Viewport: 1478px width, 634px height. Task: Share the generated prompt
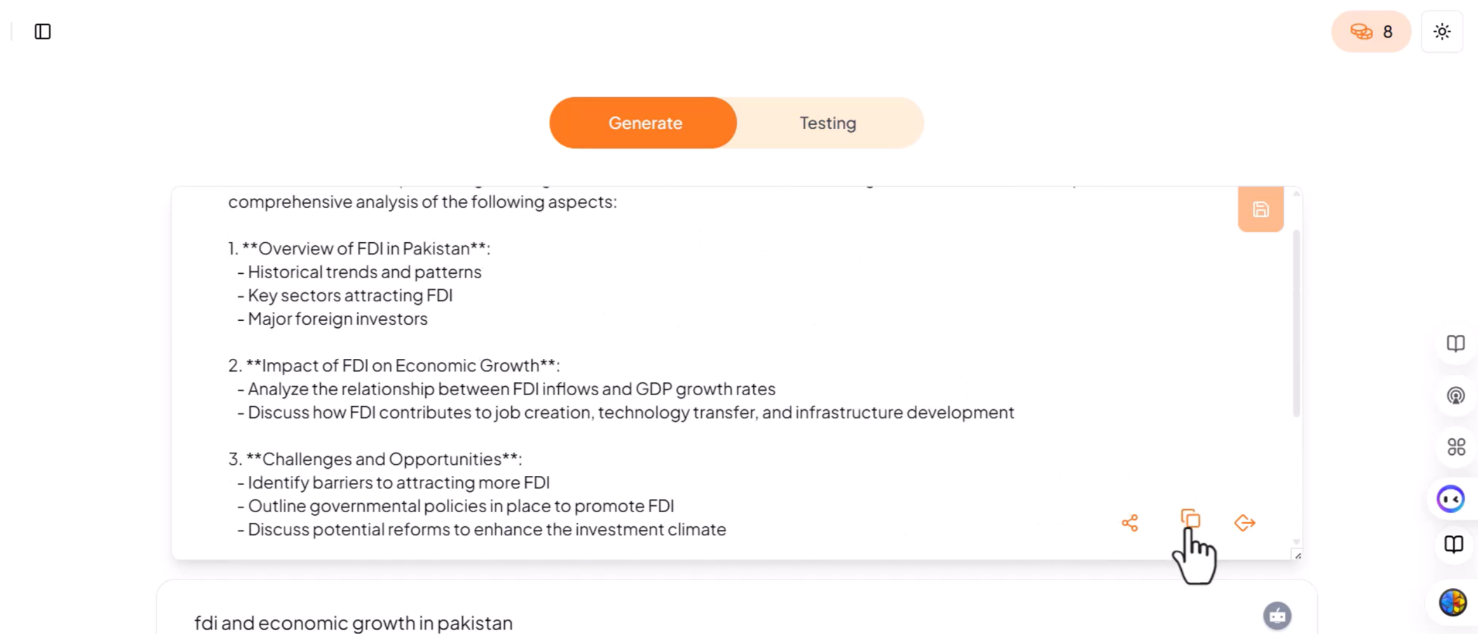tap(1130, 522)
